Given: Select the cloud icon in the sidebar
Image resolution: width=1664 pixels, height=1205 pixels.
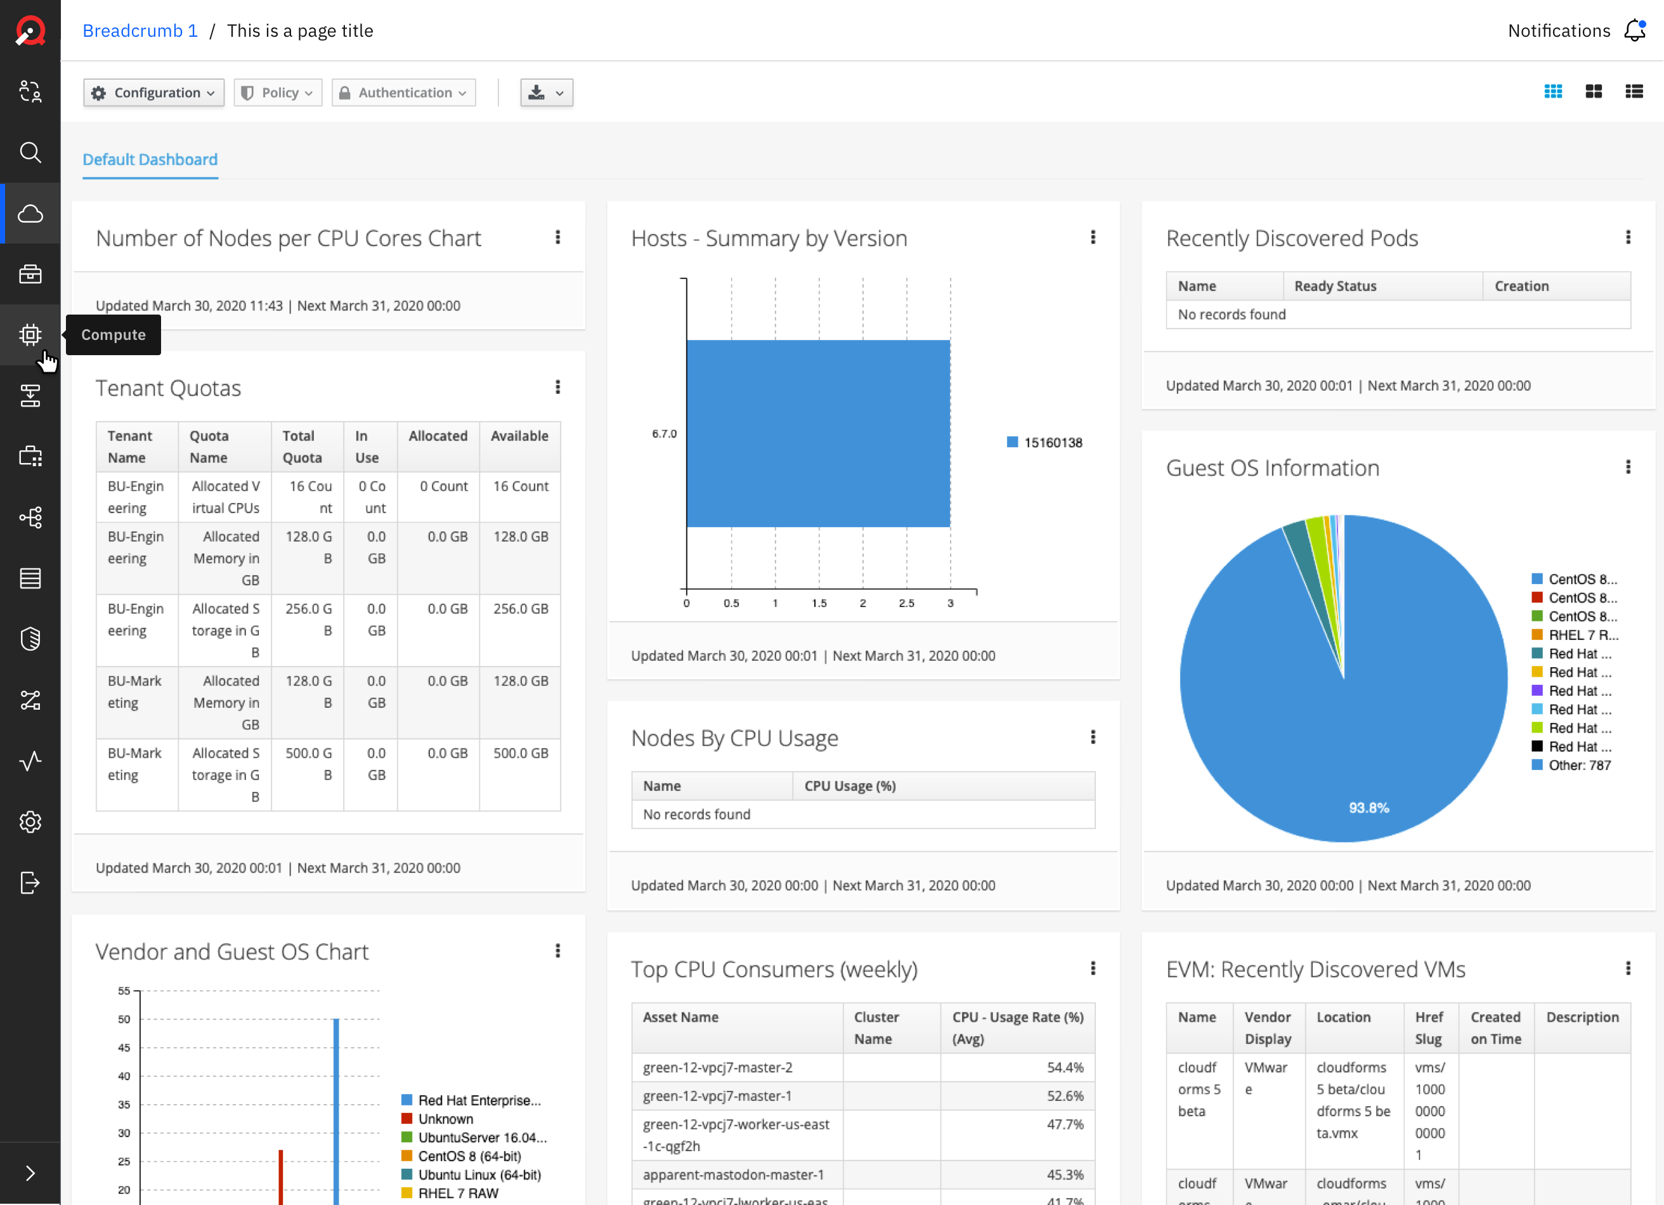Looking at the screenshot, I should click(30, 214).
